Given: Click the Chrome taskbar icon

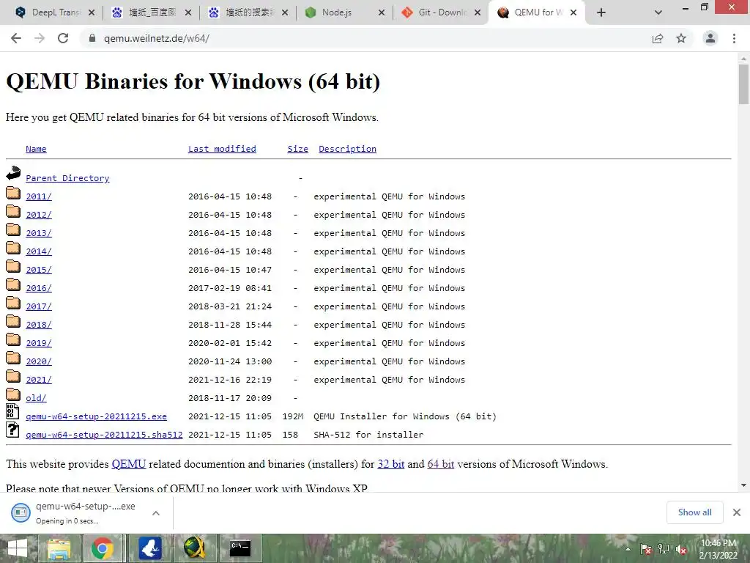Looking at the screenshot, I should click(103, 548).
